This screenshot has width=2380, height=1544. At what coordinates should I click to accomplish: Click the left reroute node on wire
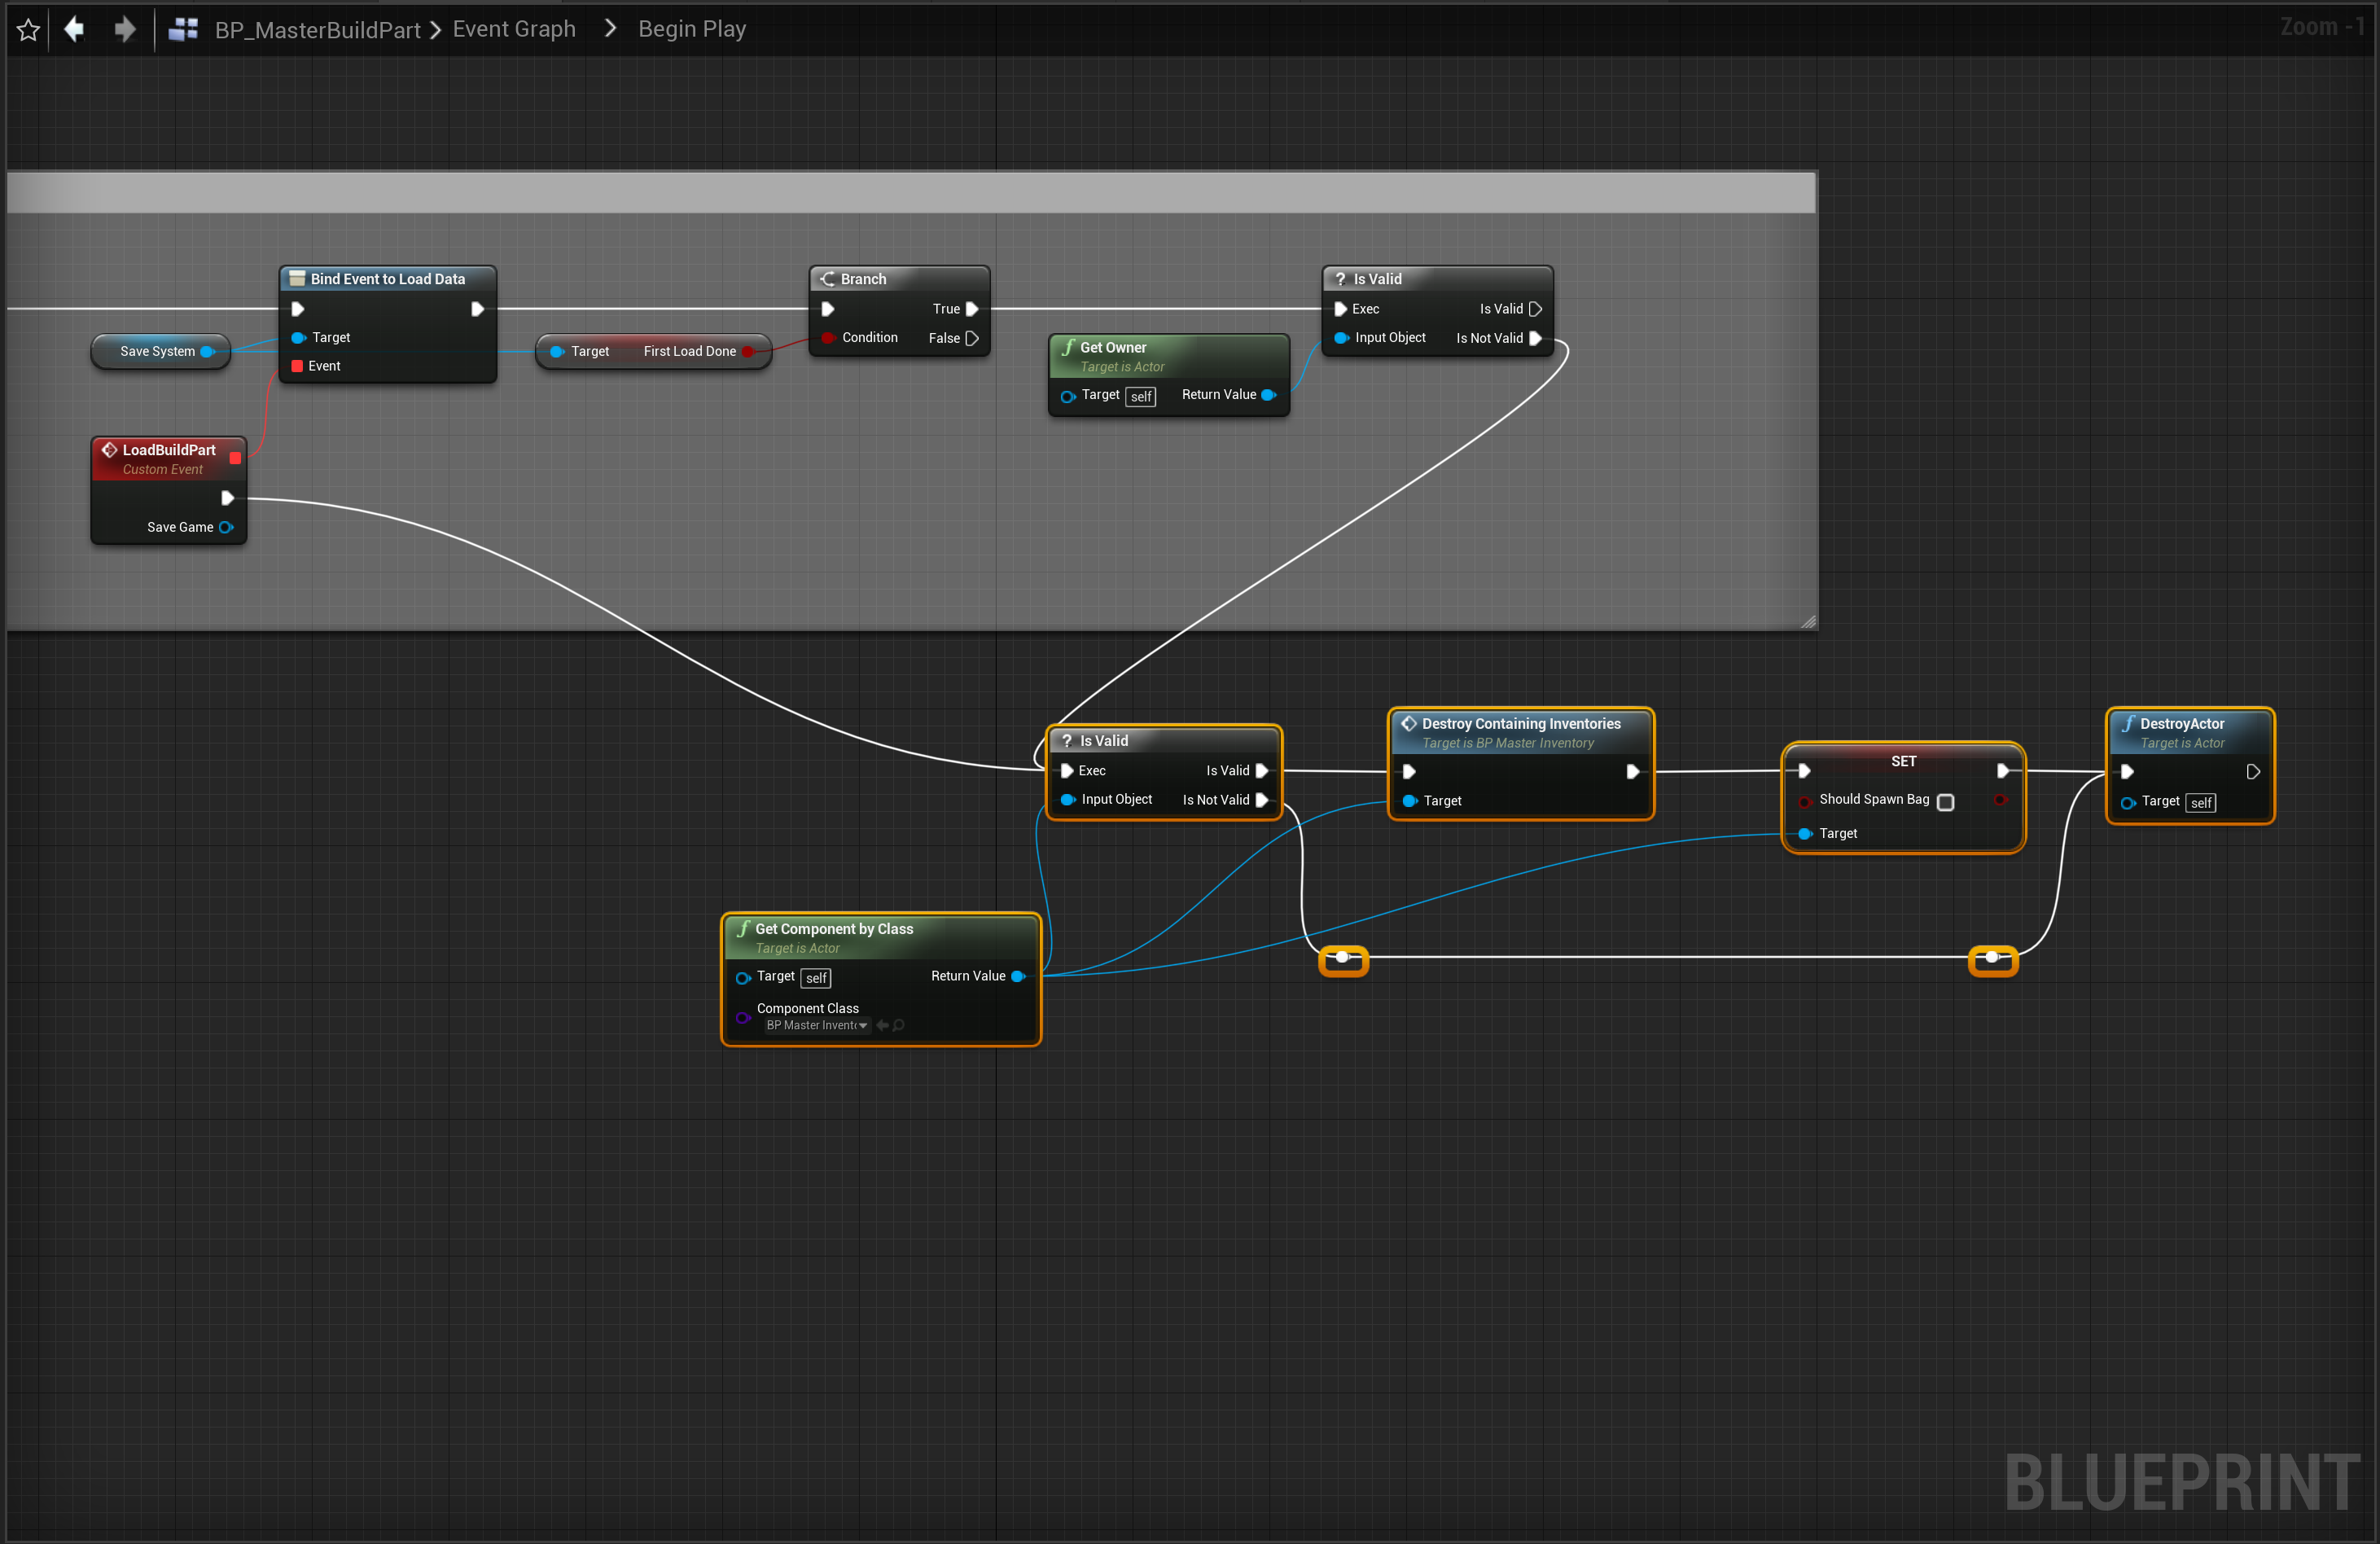(1342, 958)
